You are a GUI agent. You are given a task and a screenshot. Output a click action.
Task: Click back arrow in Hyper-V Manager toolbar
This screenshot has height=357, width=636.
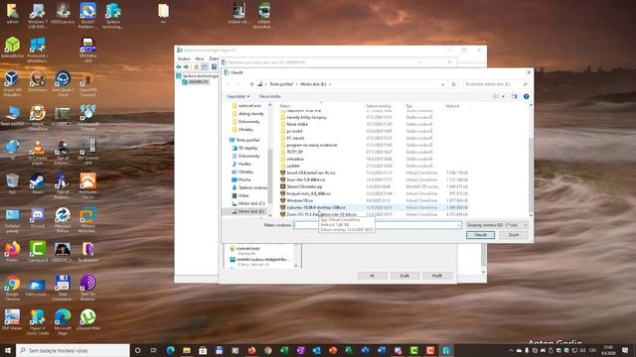point(179,66)
